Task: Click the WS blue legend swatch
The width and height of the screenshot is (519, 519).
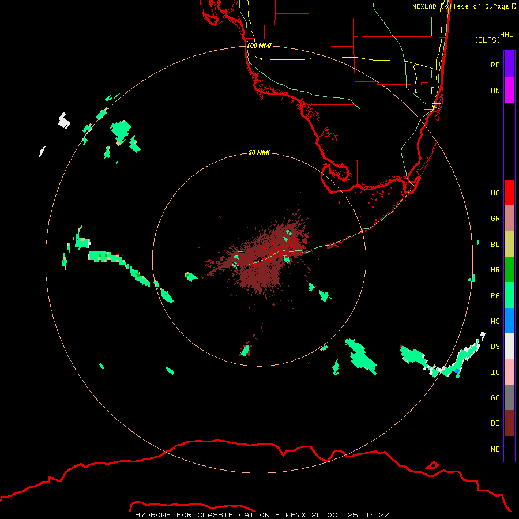Action: [509, 321]
